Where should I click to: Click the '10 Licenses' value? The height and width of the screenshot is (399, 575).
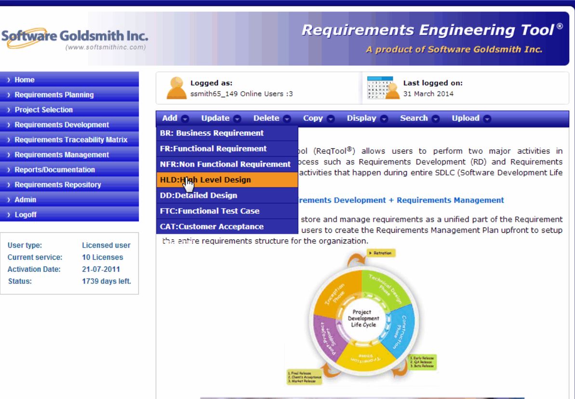click(103, 257)
